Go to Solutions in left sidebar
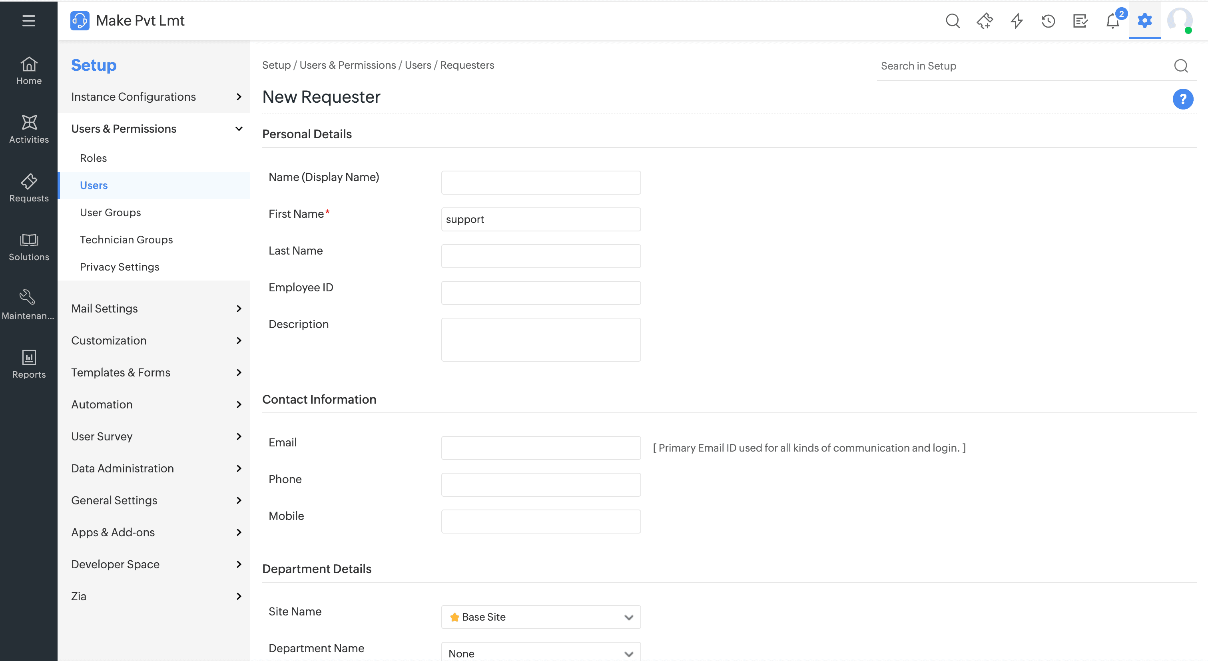Image resolution: width=1208 pixels, height=661 pixels. click(29, 247)
